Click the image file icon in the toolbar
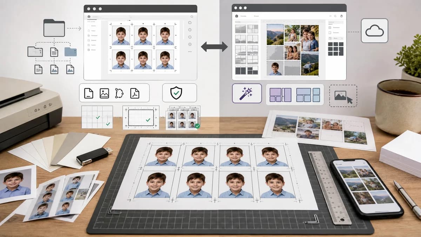This screenshot has width=421, height=237. click(x=104, y=93)
